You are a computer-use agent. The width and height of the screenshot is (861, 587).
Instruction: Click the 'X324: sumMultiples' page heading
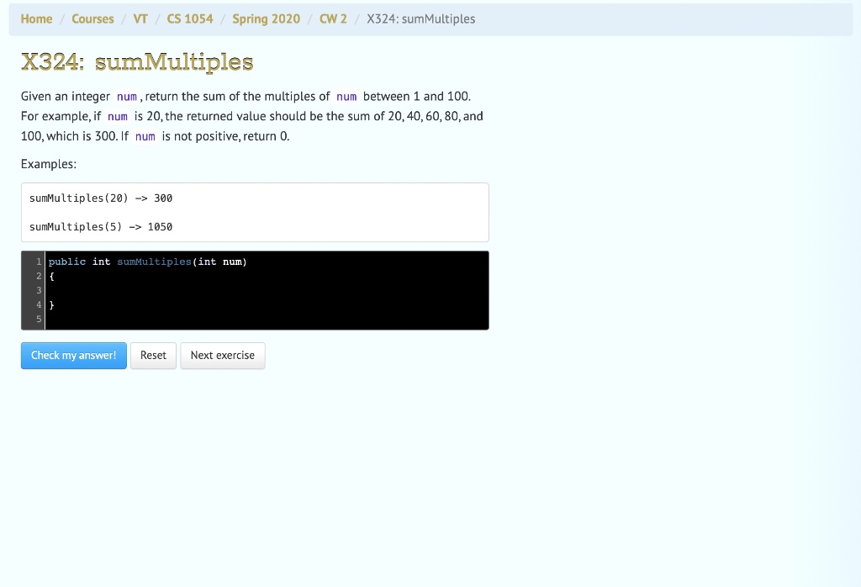[x=137, y=61]
